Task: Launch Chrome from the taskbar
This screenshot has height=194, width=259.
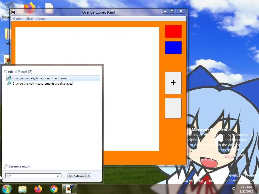Action: 54,189
